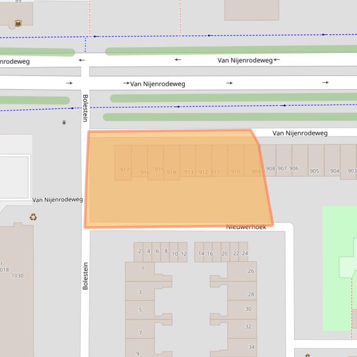The height and width of the screenshot is (357, 357).
Task: Click the large building labeled 1030
Action: pos(18,287)
